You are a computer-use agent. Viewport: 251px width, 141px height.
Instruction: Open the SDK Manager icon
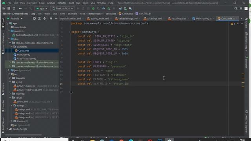[130, 9]
